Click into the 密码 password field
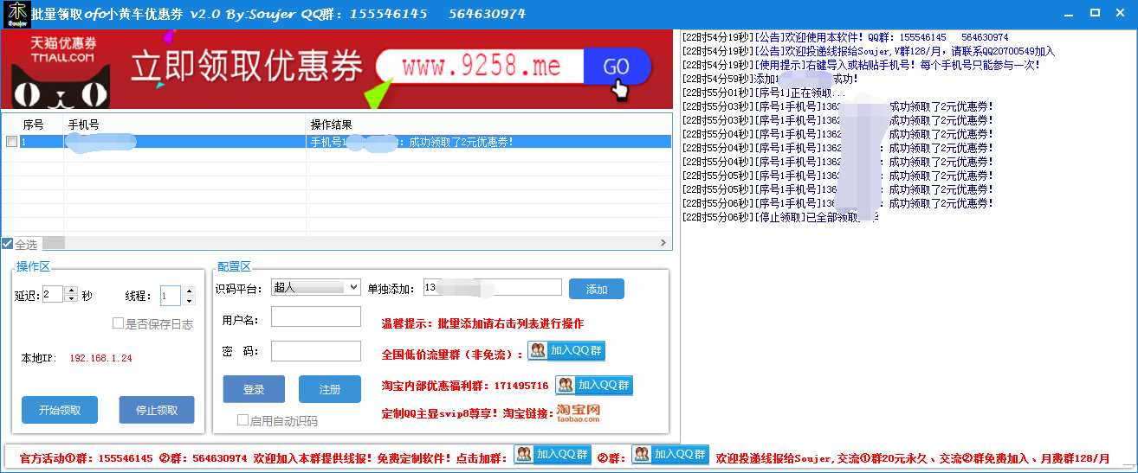 coord(316,351)
